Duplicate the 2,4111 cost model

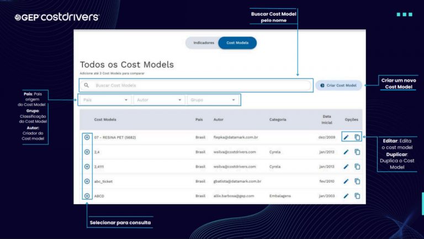pos(357,167)
